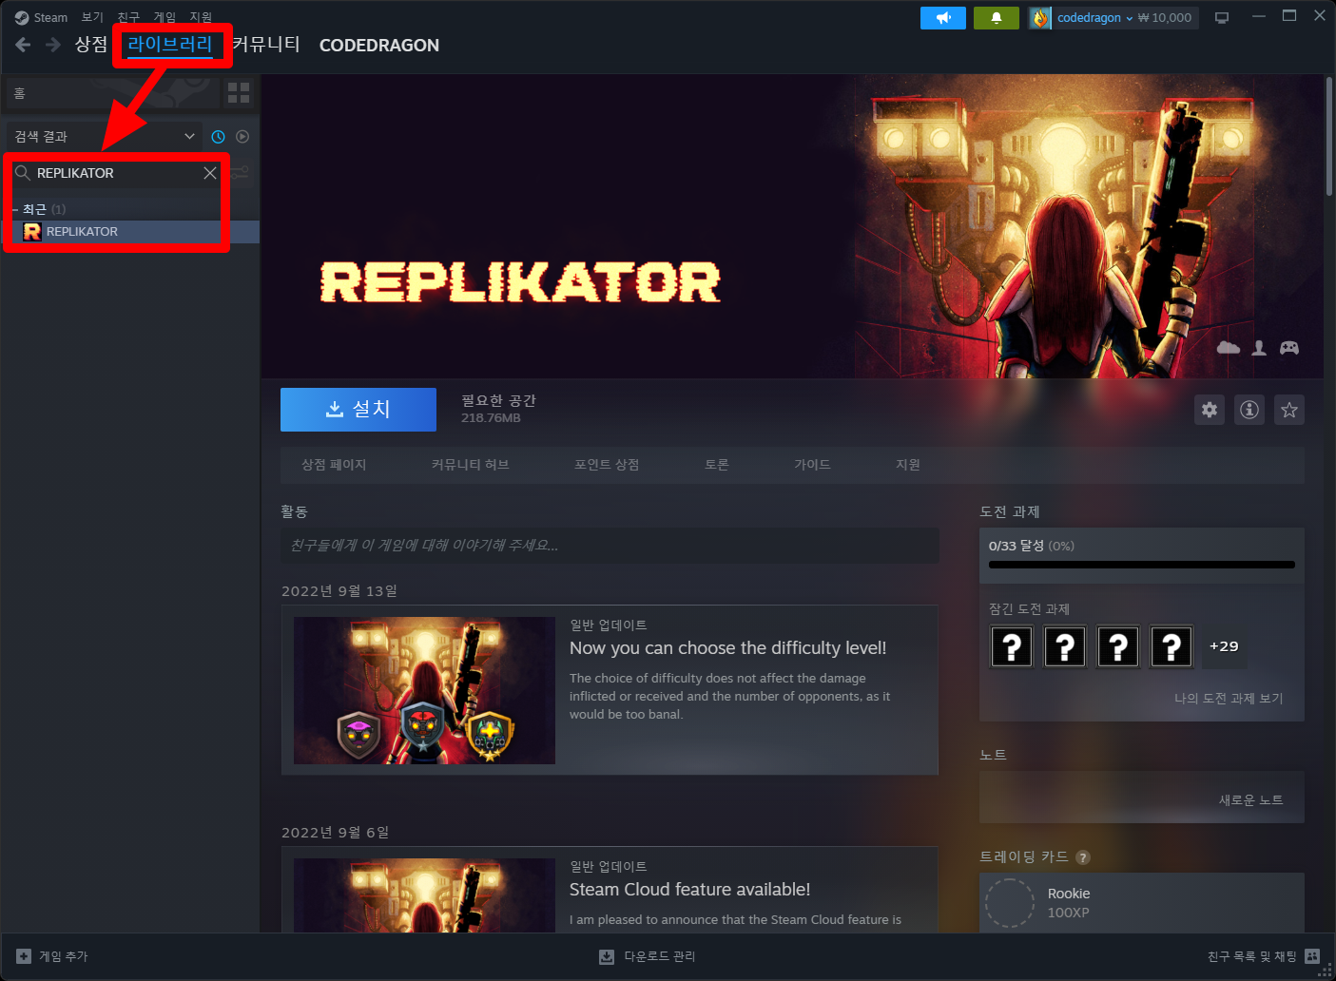The image size is (1336, 981).
Task: Open the announcements megaphone button
Action: tap(943, 18)
